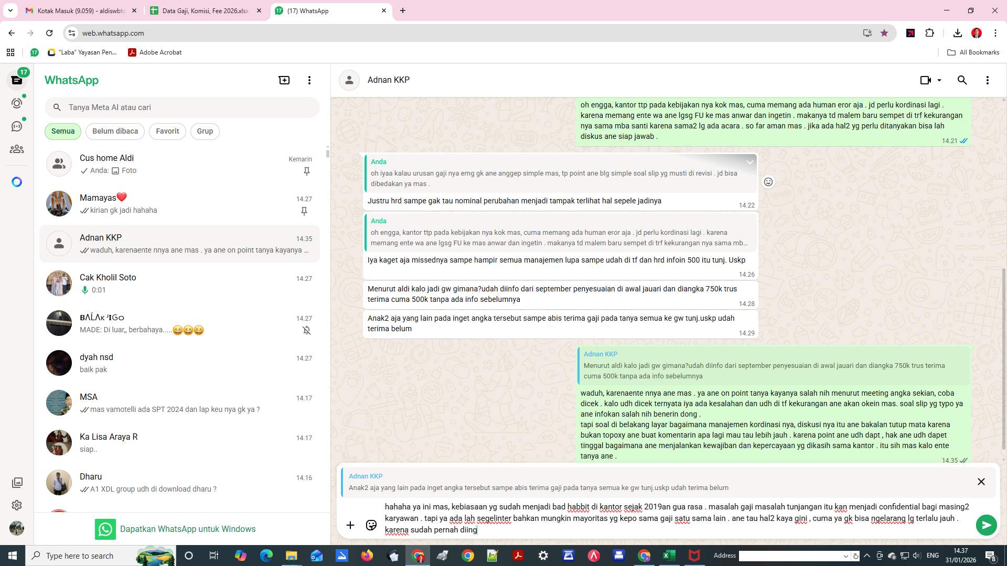Search within the Adnan KKP conversation
Image resolution: width=1007 pixels, height=566 pixels.
pyautogui.click(x=962, y=80)
